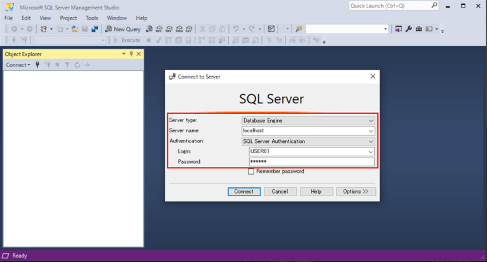Screen dimensions: 487x262
Task: Open the Authentication dropdown list
Action: pyautogui.click(x=371, y=141)
